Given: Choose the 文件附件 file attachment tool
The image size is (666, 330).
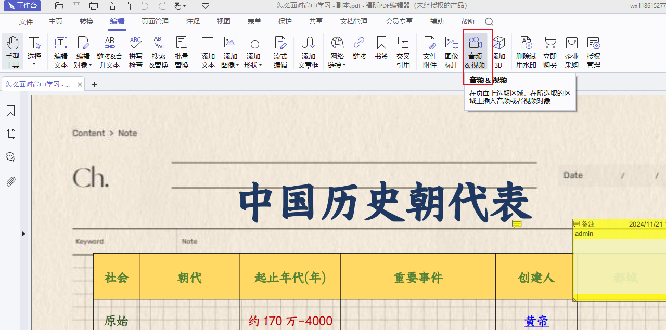Looking at the screenshot, I should (x=430, y=52).
